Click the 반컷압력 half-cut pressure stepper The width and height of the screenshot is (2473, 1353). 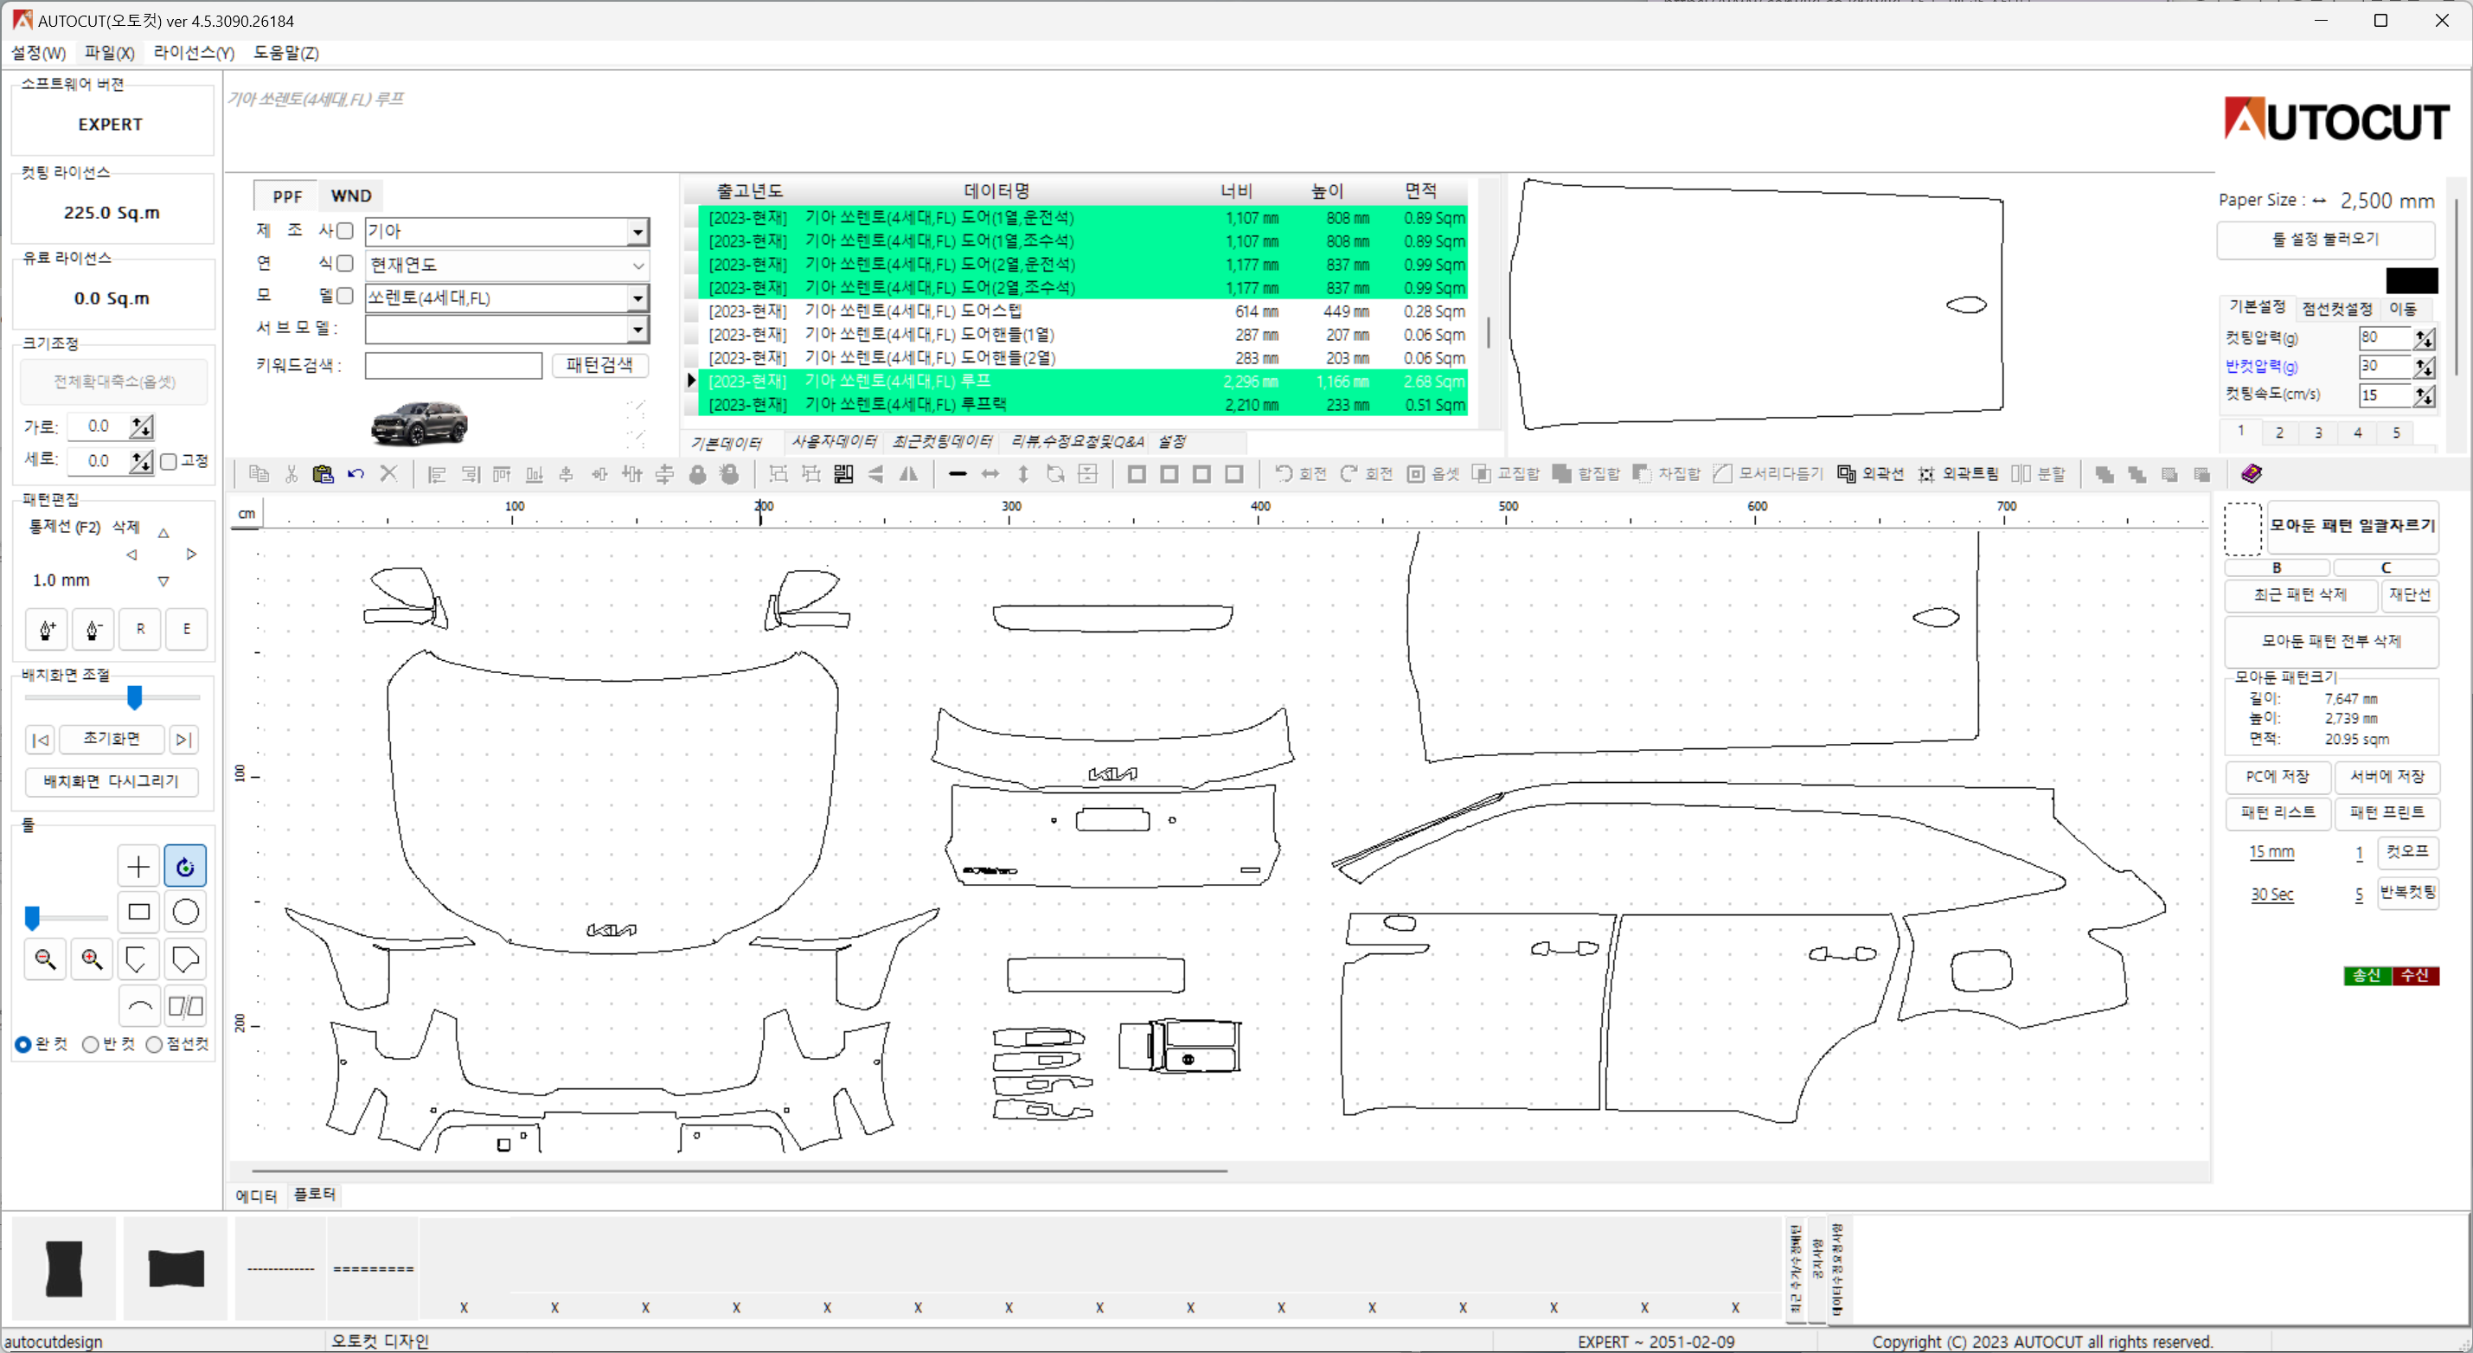2424,367
